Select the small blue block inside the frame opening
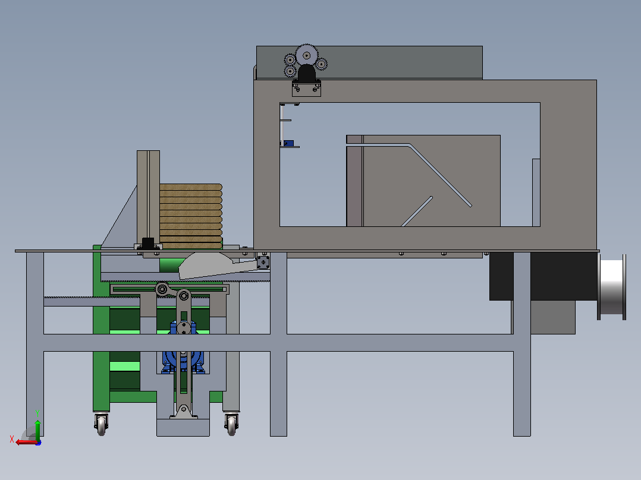Screen dimensions: 641x480 pyautogui.click(x=288, y=143)
